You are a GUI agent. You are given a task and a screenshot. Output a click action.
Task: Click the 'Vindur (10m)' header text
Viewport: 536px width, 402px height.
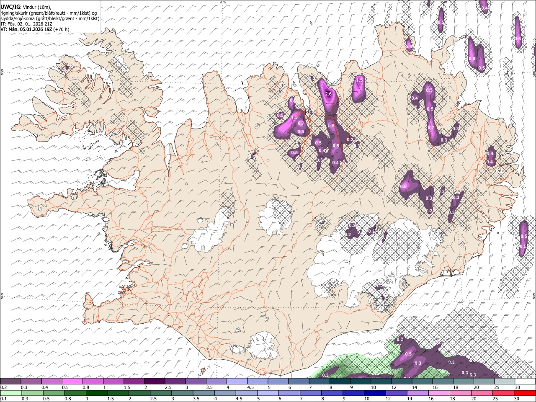tap(36, 7)
